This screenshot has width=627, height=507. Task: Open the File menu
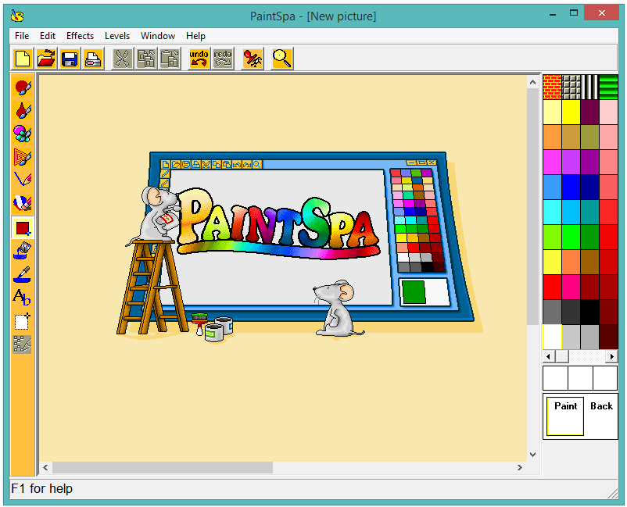click(x=22, y=36)
